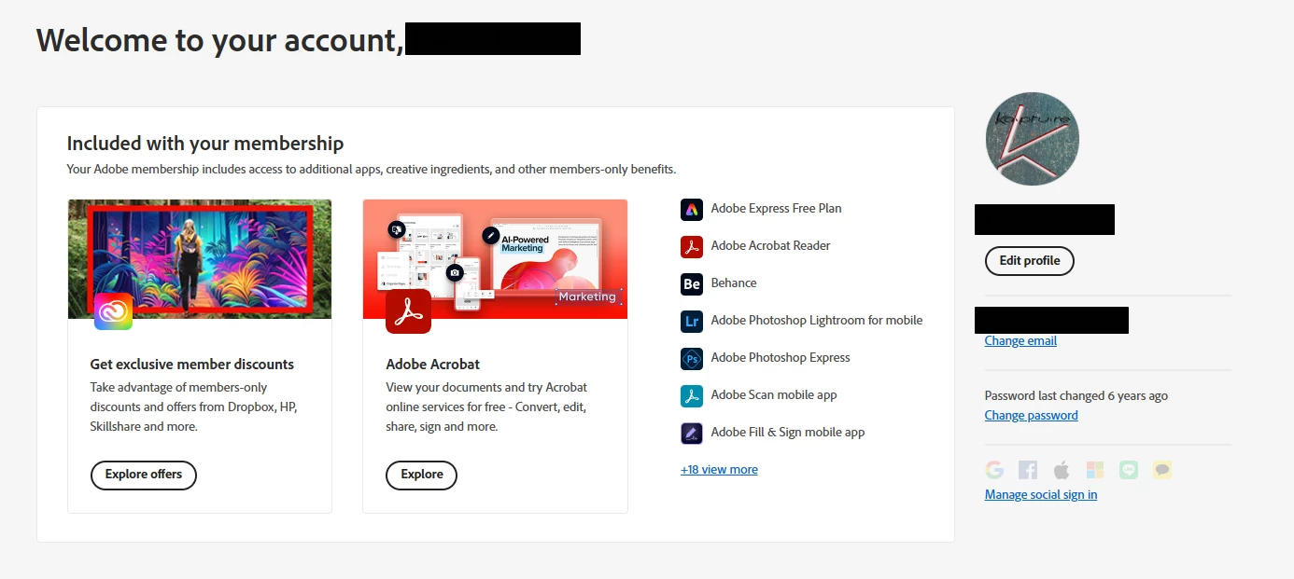Click the Adobe Photoshop Express text
The height and width of the screenshot is (579, 1294).
coord(781,358)
